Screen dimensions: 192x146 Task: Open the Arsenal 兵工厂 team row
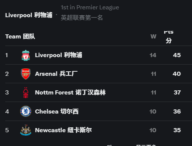tap(98, 74)
